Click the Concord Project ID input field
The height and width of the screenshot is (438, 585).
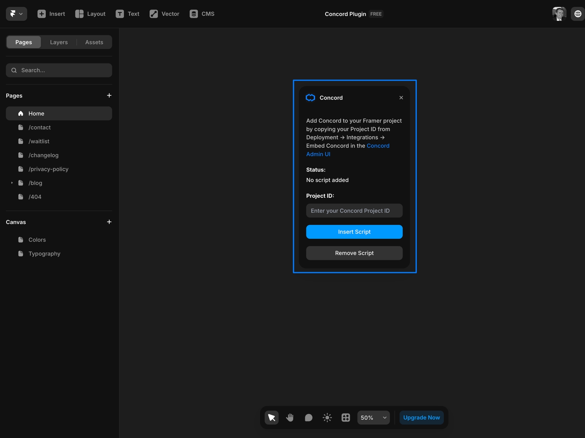point(354,211)
